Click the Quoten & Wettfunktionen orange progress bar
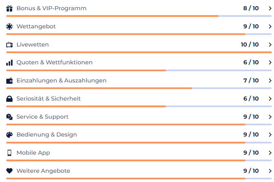 (x=86, y=71)
